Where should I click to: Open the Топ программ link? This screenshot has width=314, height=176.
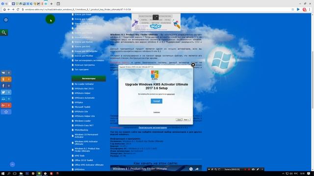pos(81,69)
